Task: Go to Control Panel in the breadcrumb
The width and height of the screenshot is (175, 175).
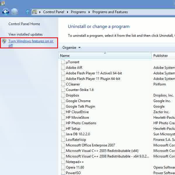Action: (54, 12)
